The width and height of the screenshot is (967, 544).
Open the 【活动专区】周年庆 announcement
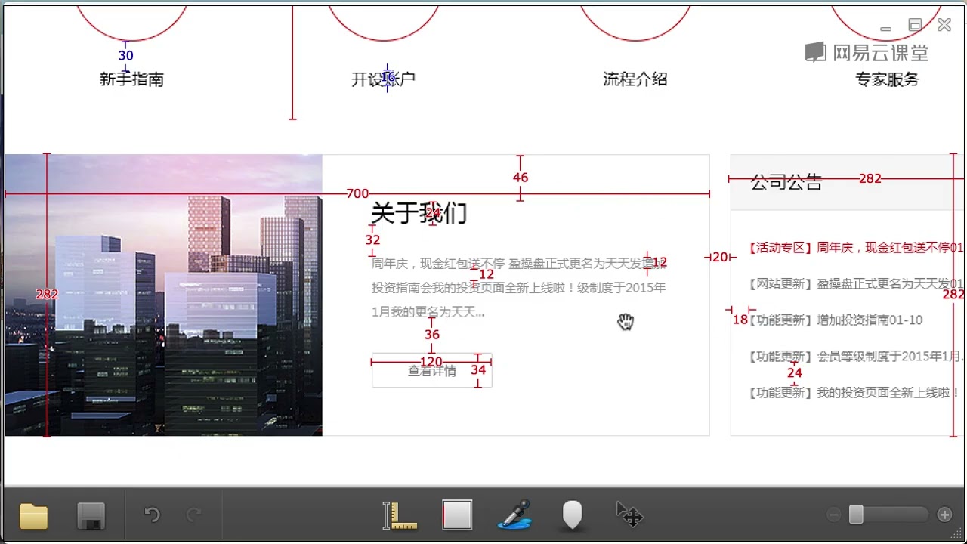[x=854, y=247]
